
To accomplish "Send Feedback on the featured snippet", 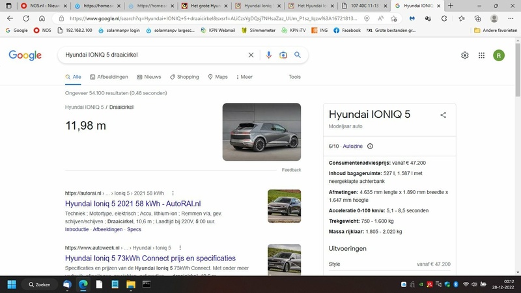I will (291, 170).
